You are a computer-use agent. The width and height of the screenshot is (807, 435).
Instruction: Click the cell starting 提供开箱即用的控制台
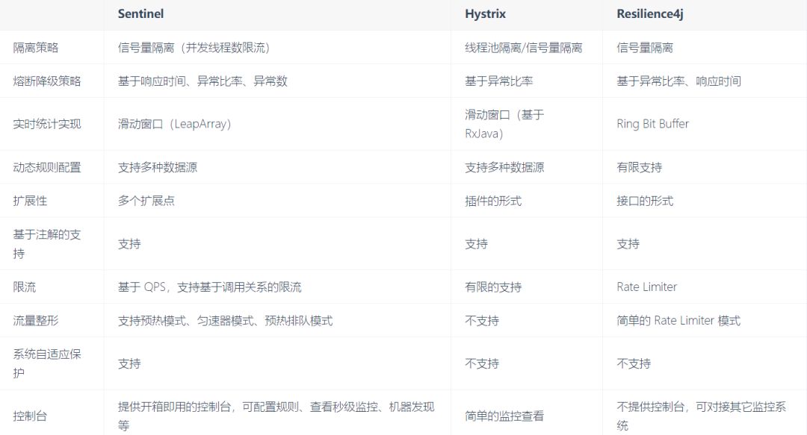point(276,416)
